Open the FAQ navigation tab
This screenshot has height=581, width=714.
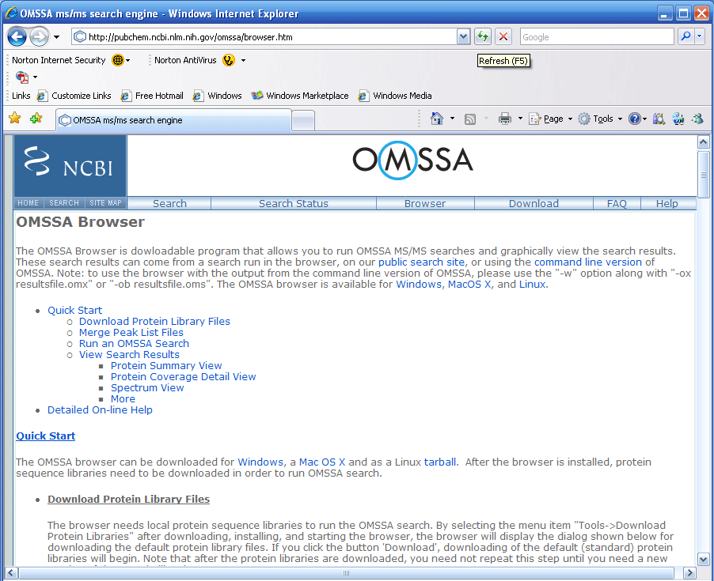point(617,203)
